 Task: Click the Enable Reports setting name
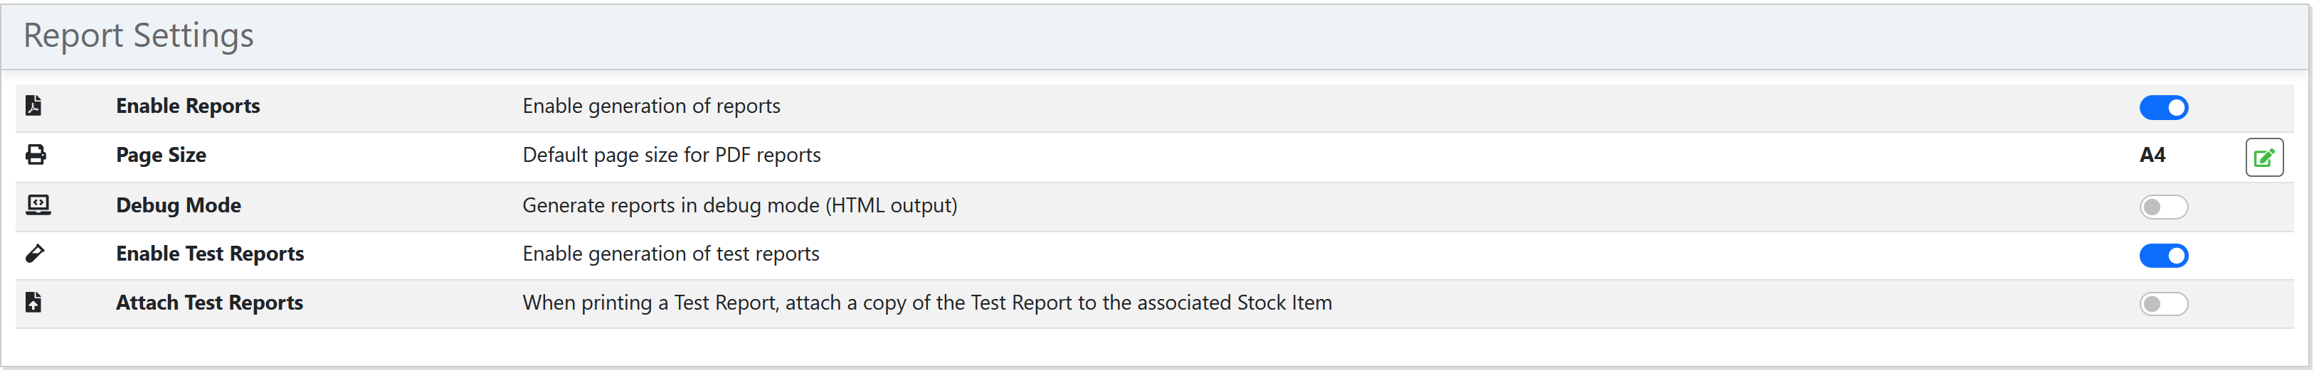[x=188, y=106]
